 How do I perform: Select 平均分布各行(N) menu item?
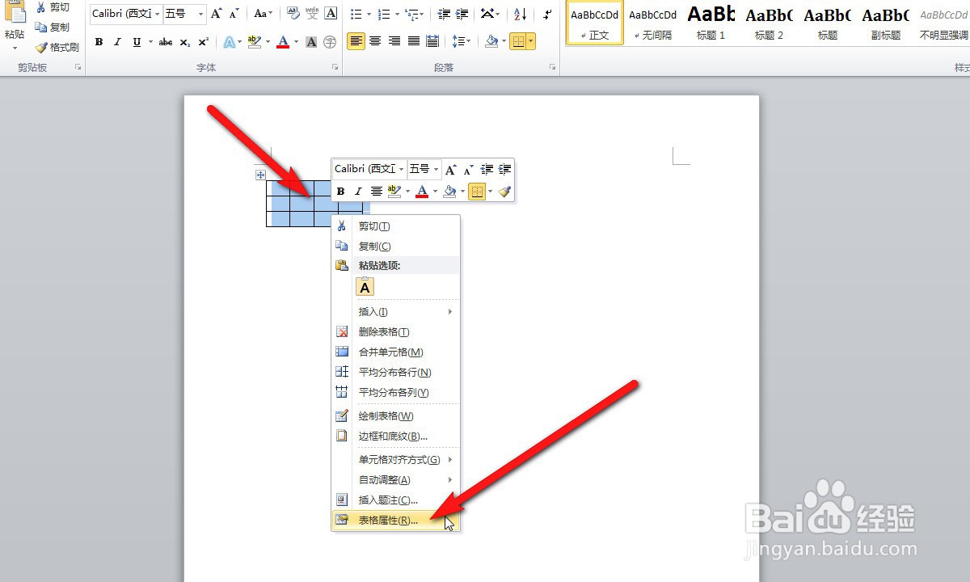coord(396,373)
